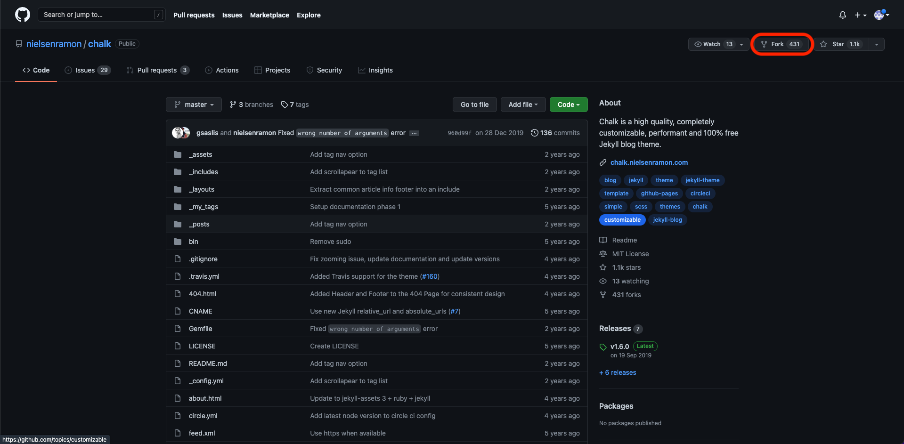Select the github-pages topic tag
Image resolution: width=904 pixels, height=444 pixels.
660,194
